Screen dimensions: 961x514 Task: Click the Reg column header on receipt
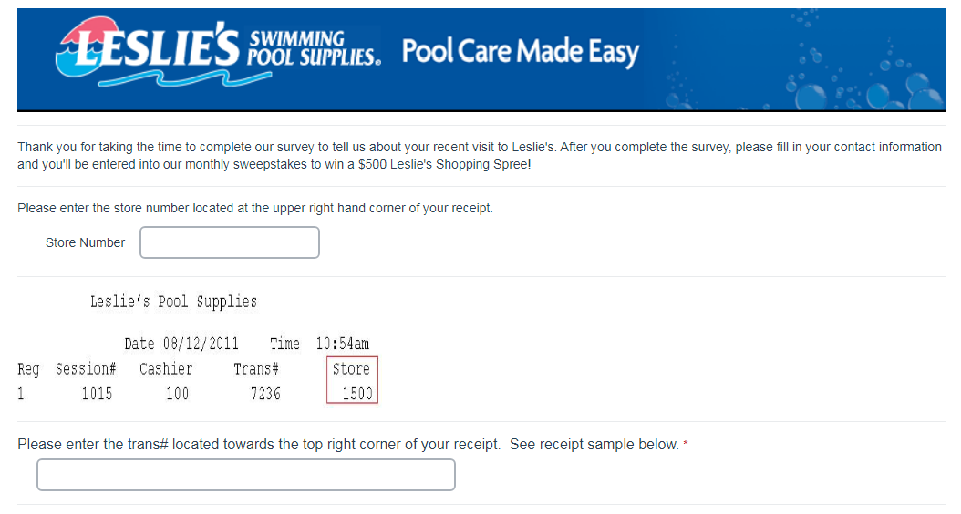coord(28,369)
